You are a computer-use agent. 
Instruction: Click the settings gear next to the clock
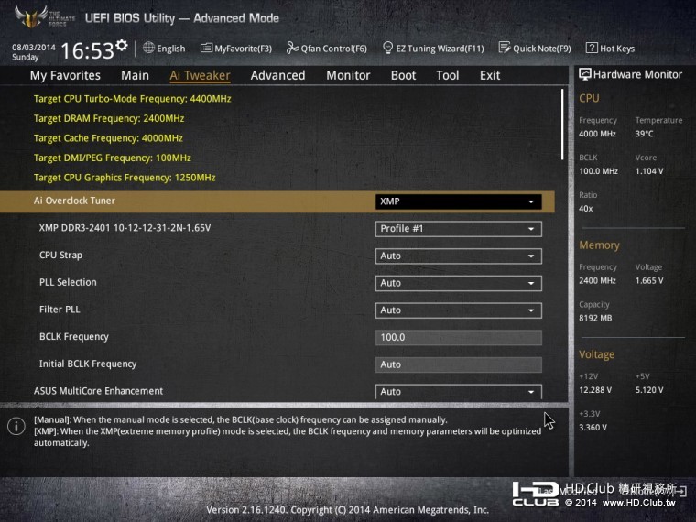[122, 45]
